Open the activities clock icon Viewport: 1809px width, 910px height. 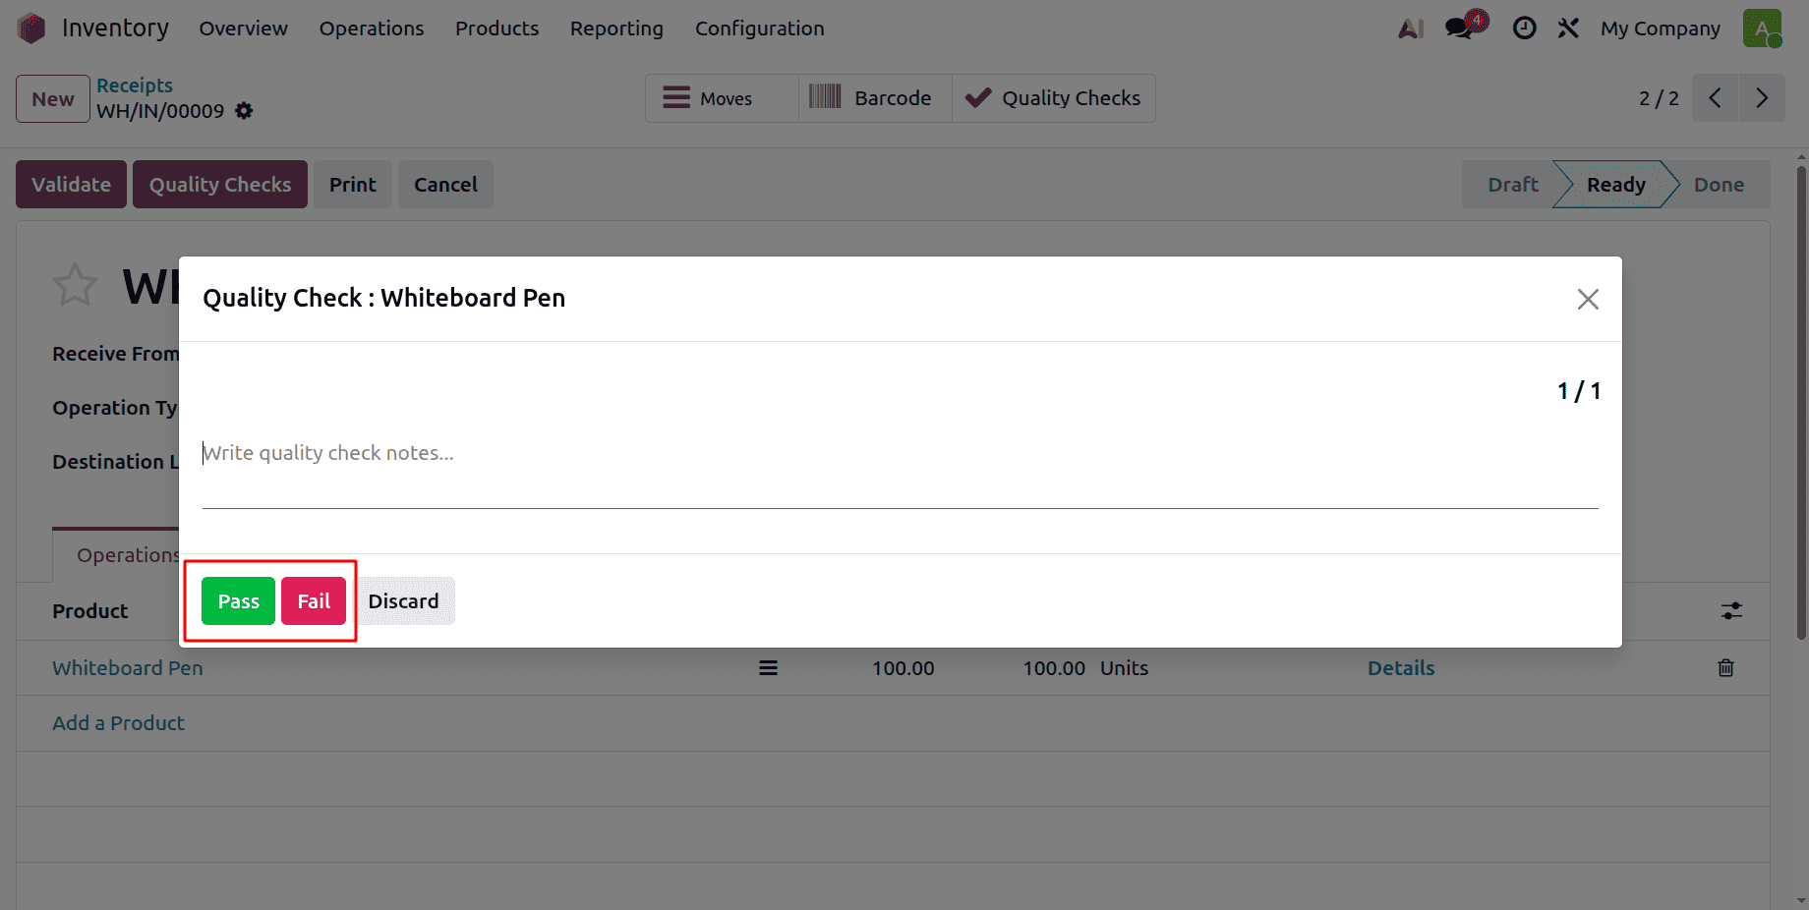[1524, 28]
